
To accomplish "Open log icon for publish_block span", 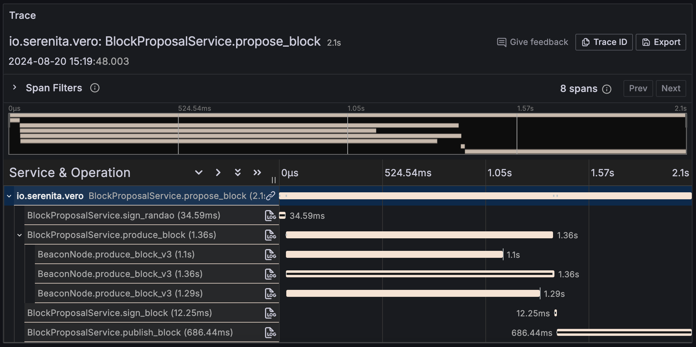I will point(270,333).
